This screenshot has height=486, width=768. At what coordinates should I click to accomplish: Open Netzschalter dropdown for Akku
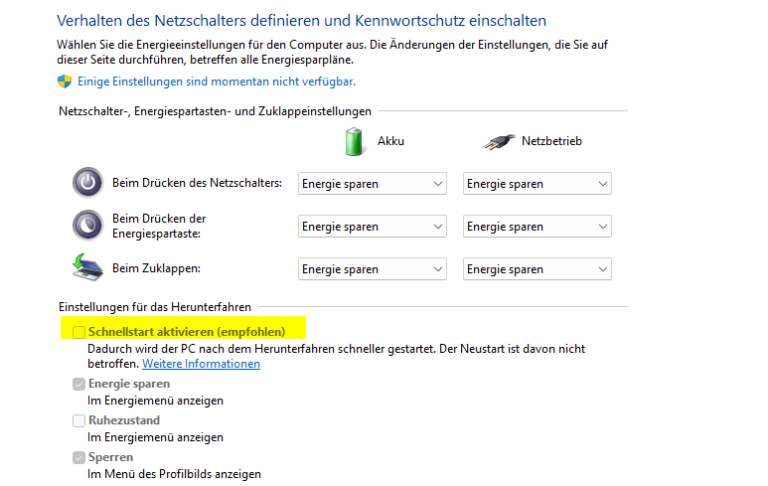click(372, 184)
